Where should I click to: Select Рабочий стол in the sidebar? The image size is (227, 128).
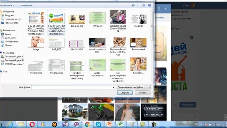point(11,23)
